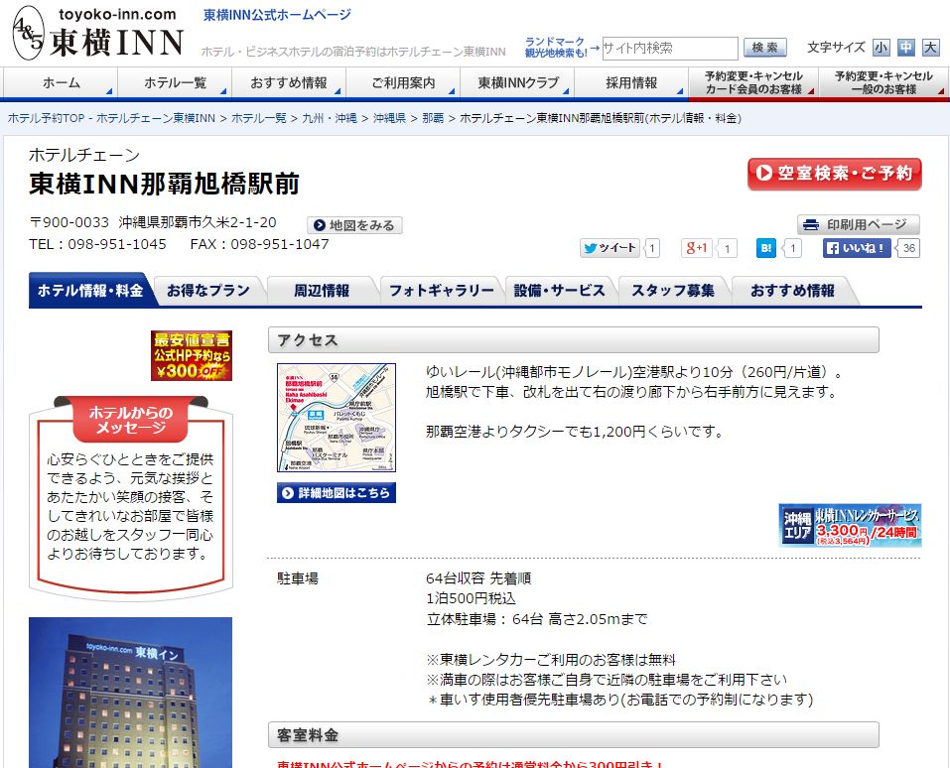Open the おすすめ情報 navigation menu
This screenshot has width=950, height=768.
pyautogui.click(x=289, y=83)
